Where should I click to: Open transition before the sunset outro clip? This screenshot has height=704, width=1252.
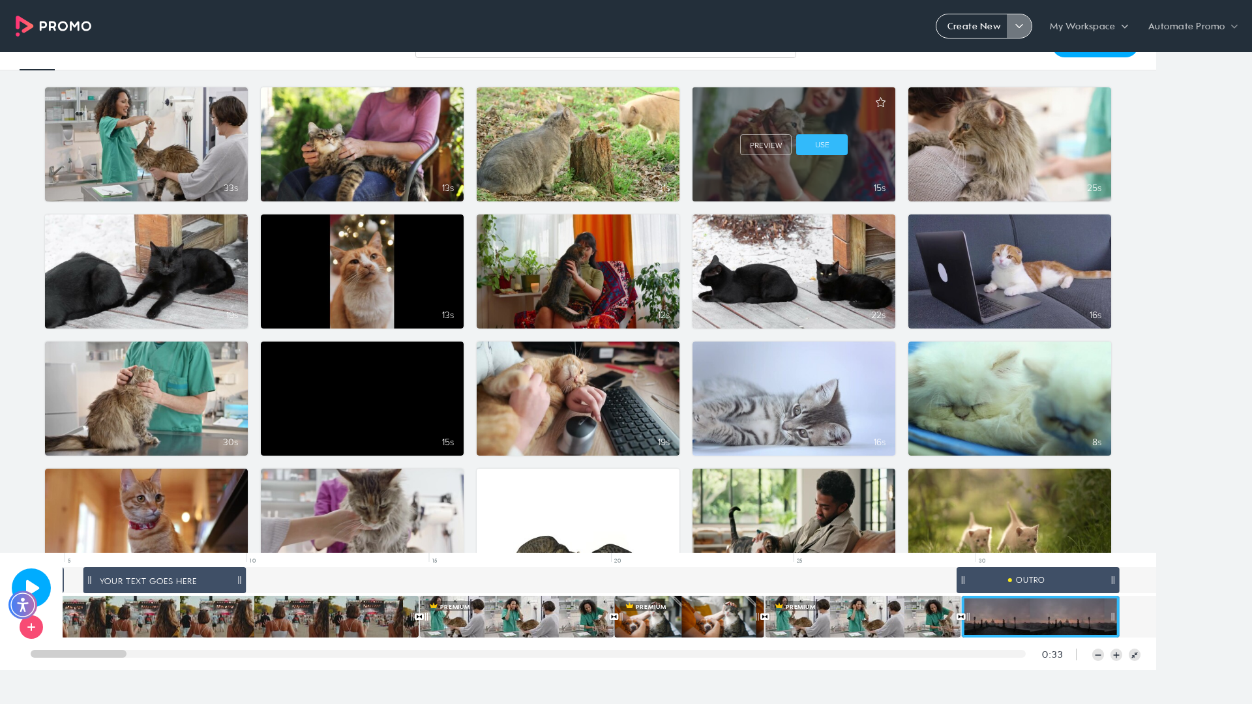pyautogui.click(x=961, y=617)
